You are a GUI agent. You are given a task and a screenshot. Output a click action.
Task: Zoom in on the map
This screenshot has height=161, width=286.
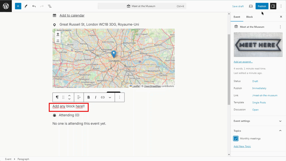click(x=58, y=34)
